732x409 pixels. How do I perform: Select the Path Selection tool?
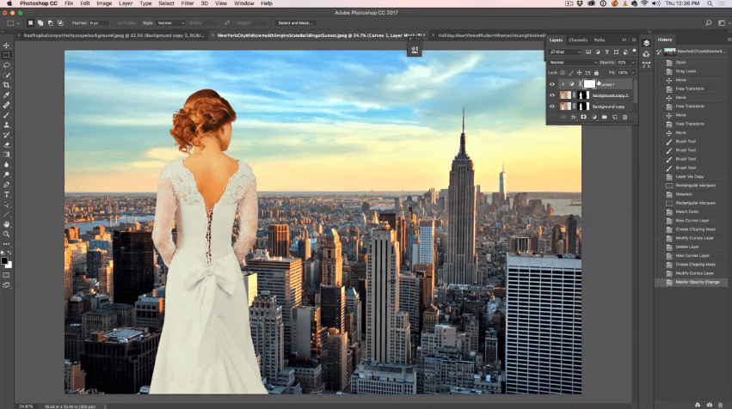pos(7,204)
